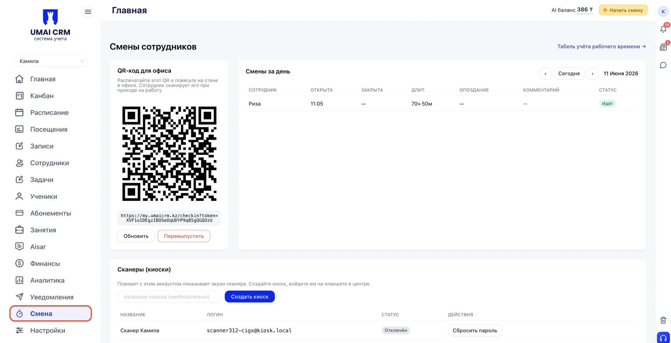Open Табель учёта рабочего времени link
The height and width of the screenshot is (343, 671).
[x=601, y=46]
